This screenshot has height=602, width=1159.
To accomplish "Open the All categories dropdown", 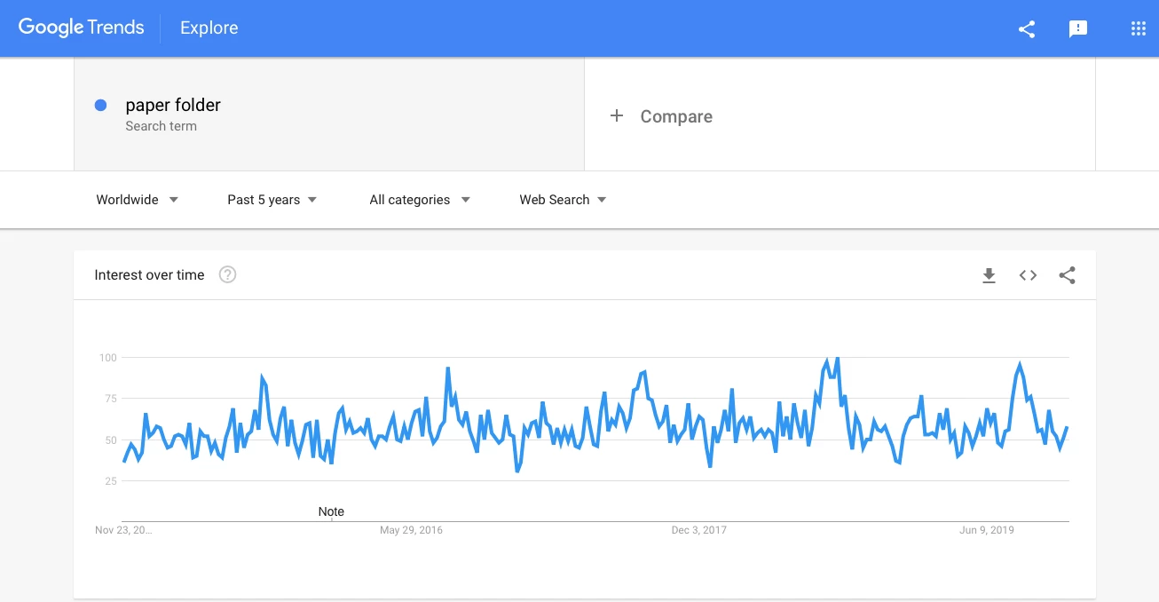I will pos(420,200).
